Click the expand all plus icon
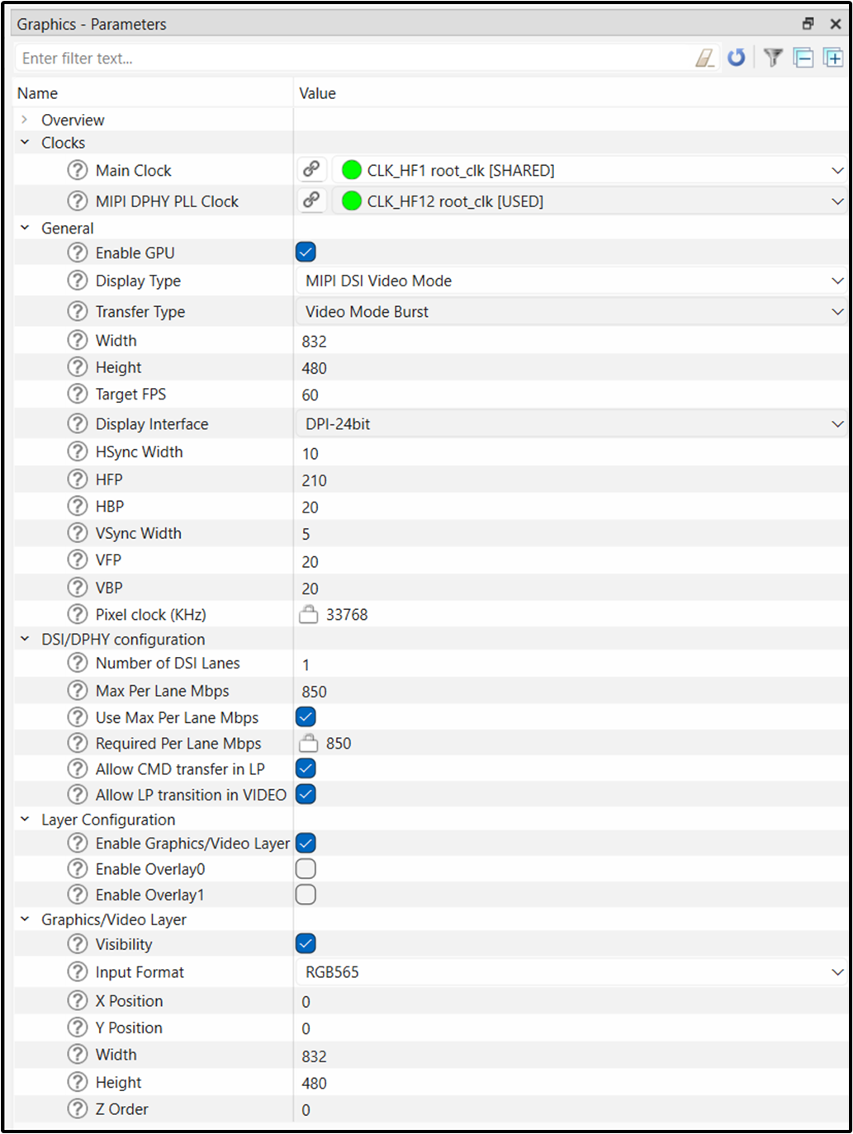 [x=833, y=58]
